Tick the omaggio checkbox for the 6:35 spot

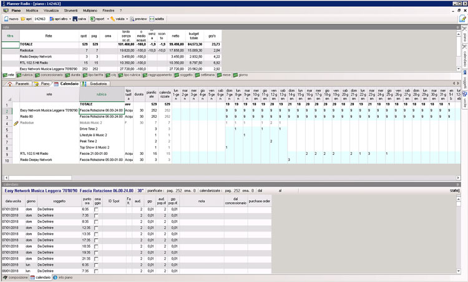(95, 210)
